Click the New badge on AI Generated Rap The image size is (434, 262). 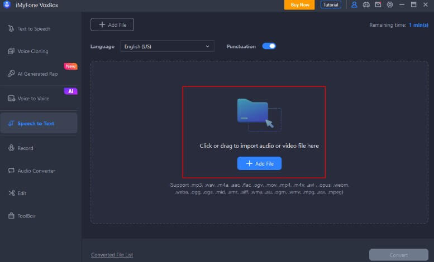70,66
